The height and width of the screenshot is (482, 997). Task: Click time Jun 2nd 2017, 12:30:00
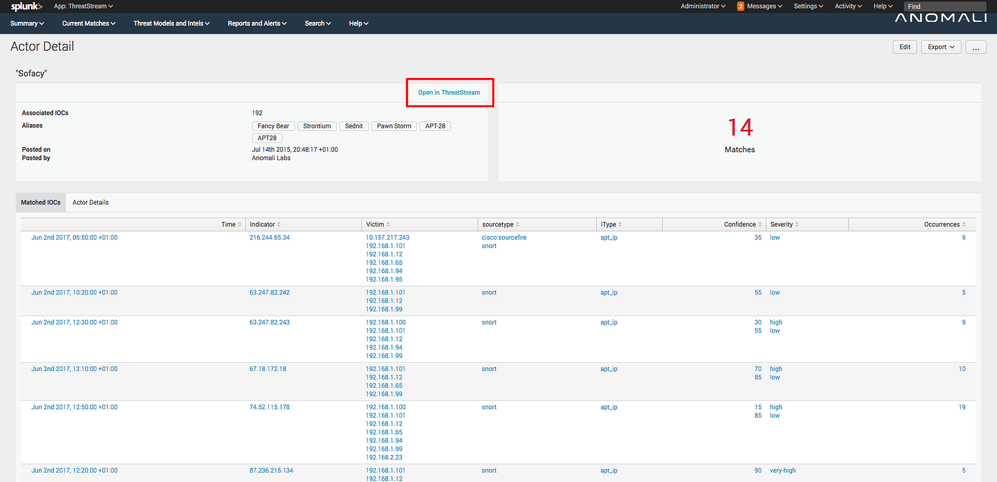point(75,322)
